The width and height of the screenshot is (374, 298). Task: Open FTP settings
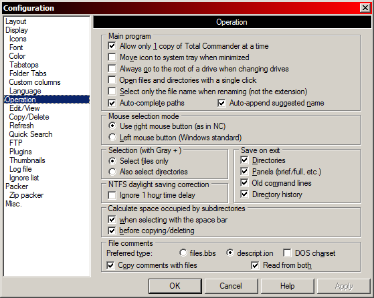coord(16,143)
